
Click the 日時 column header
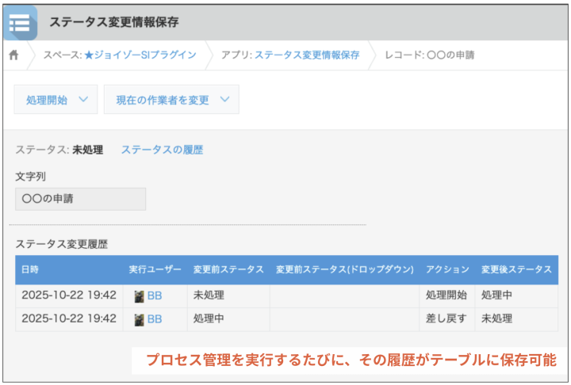30,269
